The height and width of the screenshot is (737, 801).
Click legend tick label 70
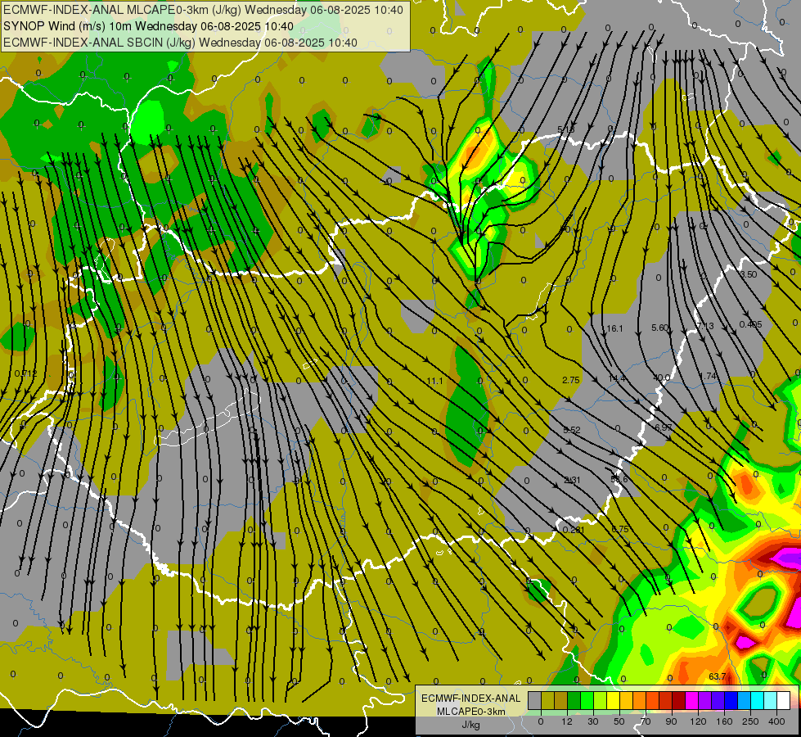pyautogui.click(x=646, y=721)
